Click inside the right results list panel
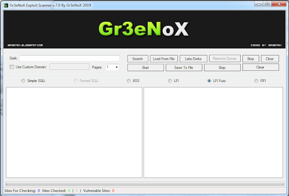 coord(213,132)
